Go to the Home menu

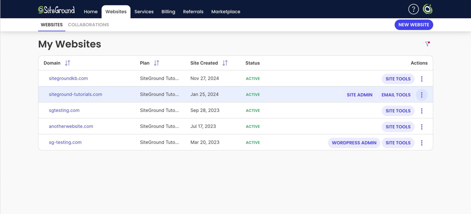click(91, 12)
